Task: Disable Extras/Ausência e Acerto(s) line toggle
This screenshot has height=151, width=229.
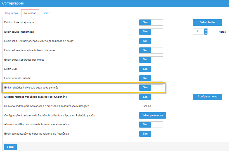Action: [x=151, y=41]
